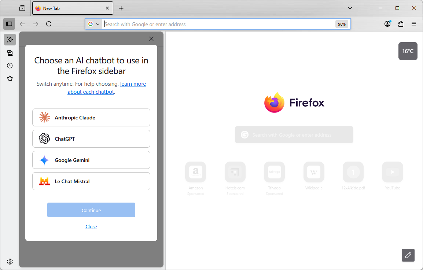
Task: Open the Extensions panel
Action: [401, 24]
